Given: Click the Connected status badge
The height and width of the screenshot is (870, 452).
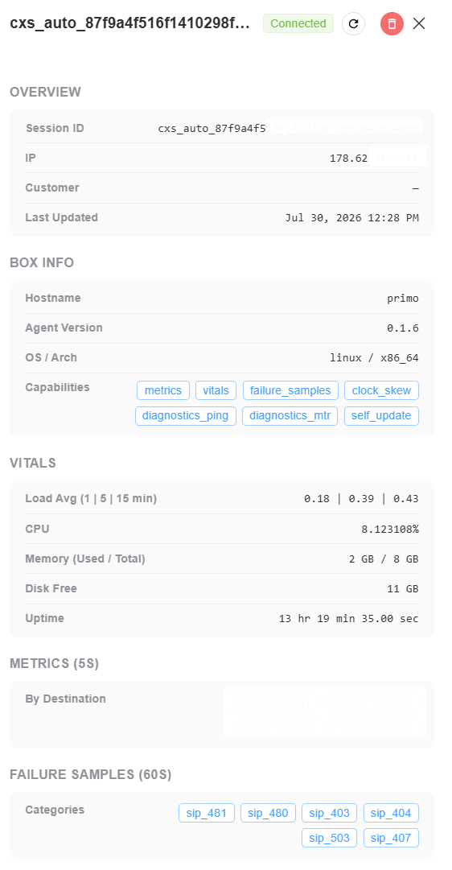Looking at the screenshot, I should coord(298,23).
